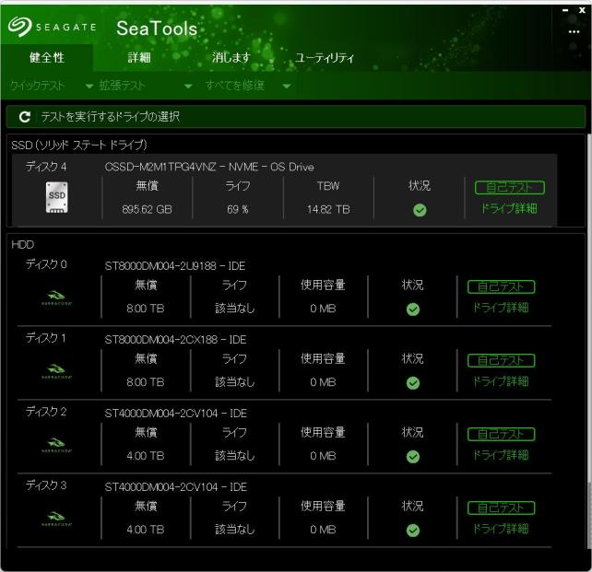Click the ディスク 0 label

coord(46,264)
